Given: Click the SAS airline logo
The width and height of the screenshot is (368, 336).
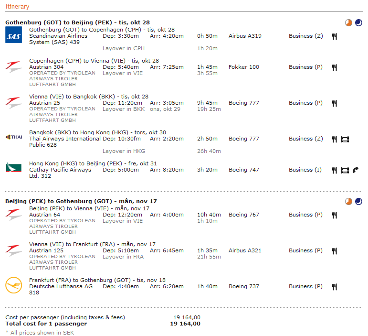Looking at the screenshot, I should (13, 35).
